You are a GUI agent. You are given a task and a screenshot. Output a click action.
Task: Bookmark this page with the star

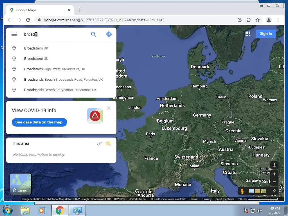point(258,20)
